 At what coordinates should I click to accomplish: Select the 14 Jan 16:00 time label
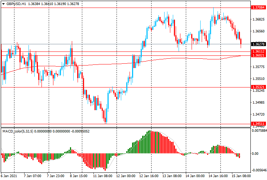[x=219, y=176]
